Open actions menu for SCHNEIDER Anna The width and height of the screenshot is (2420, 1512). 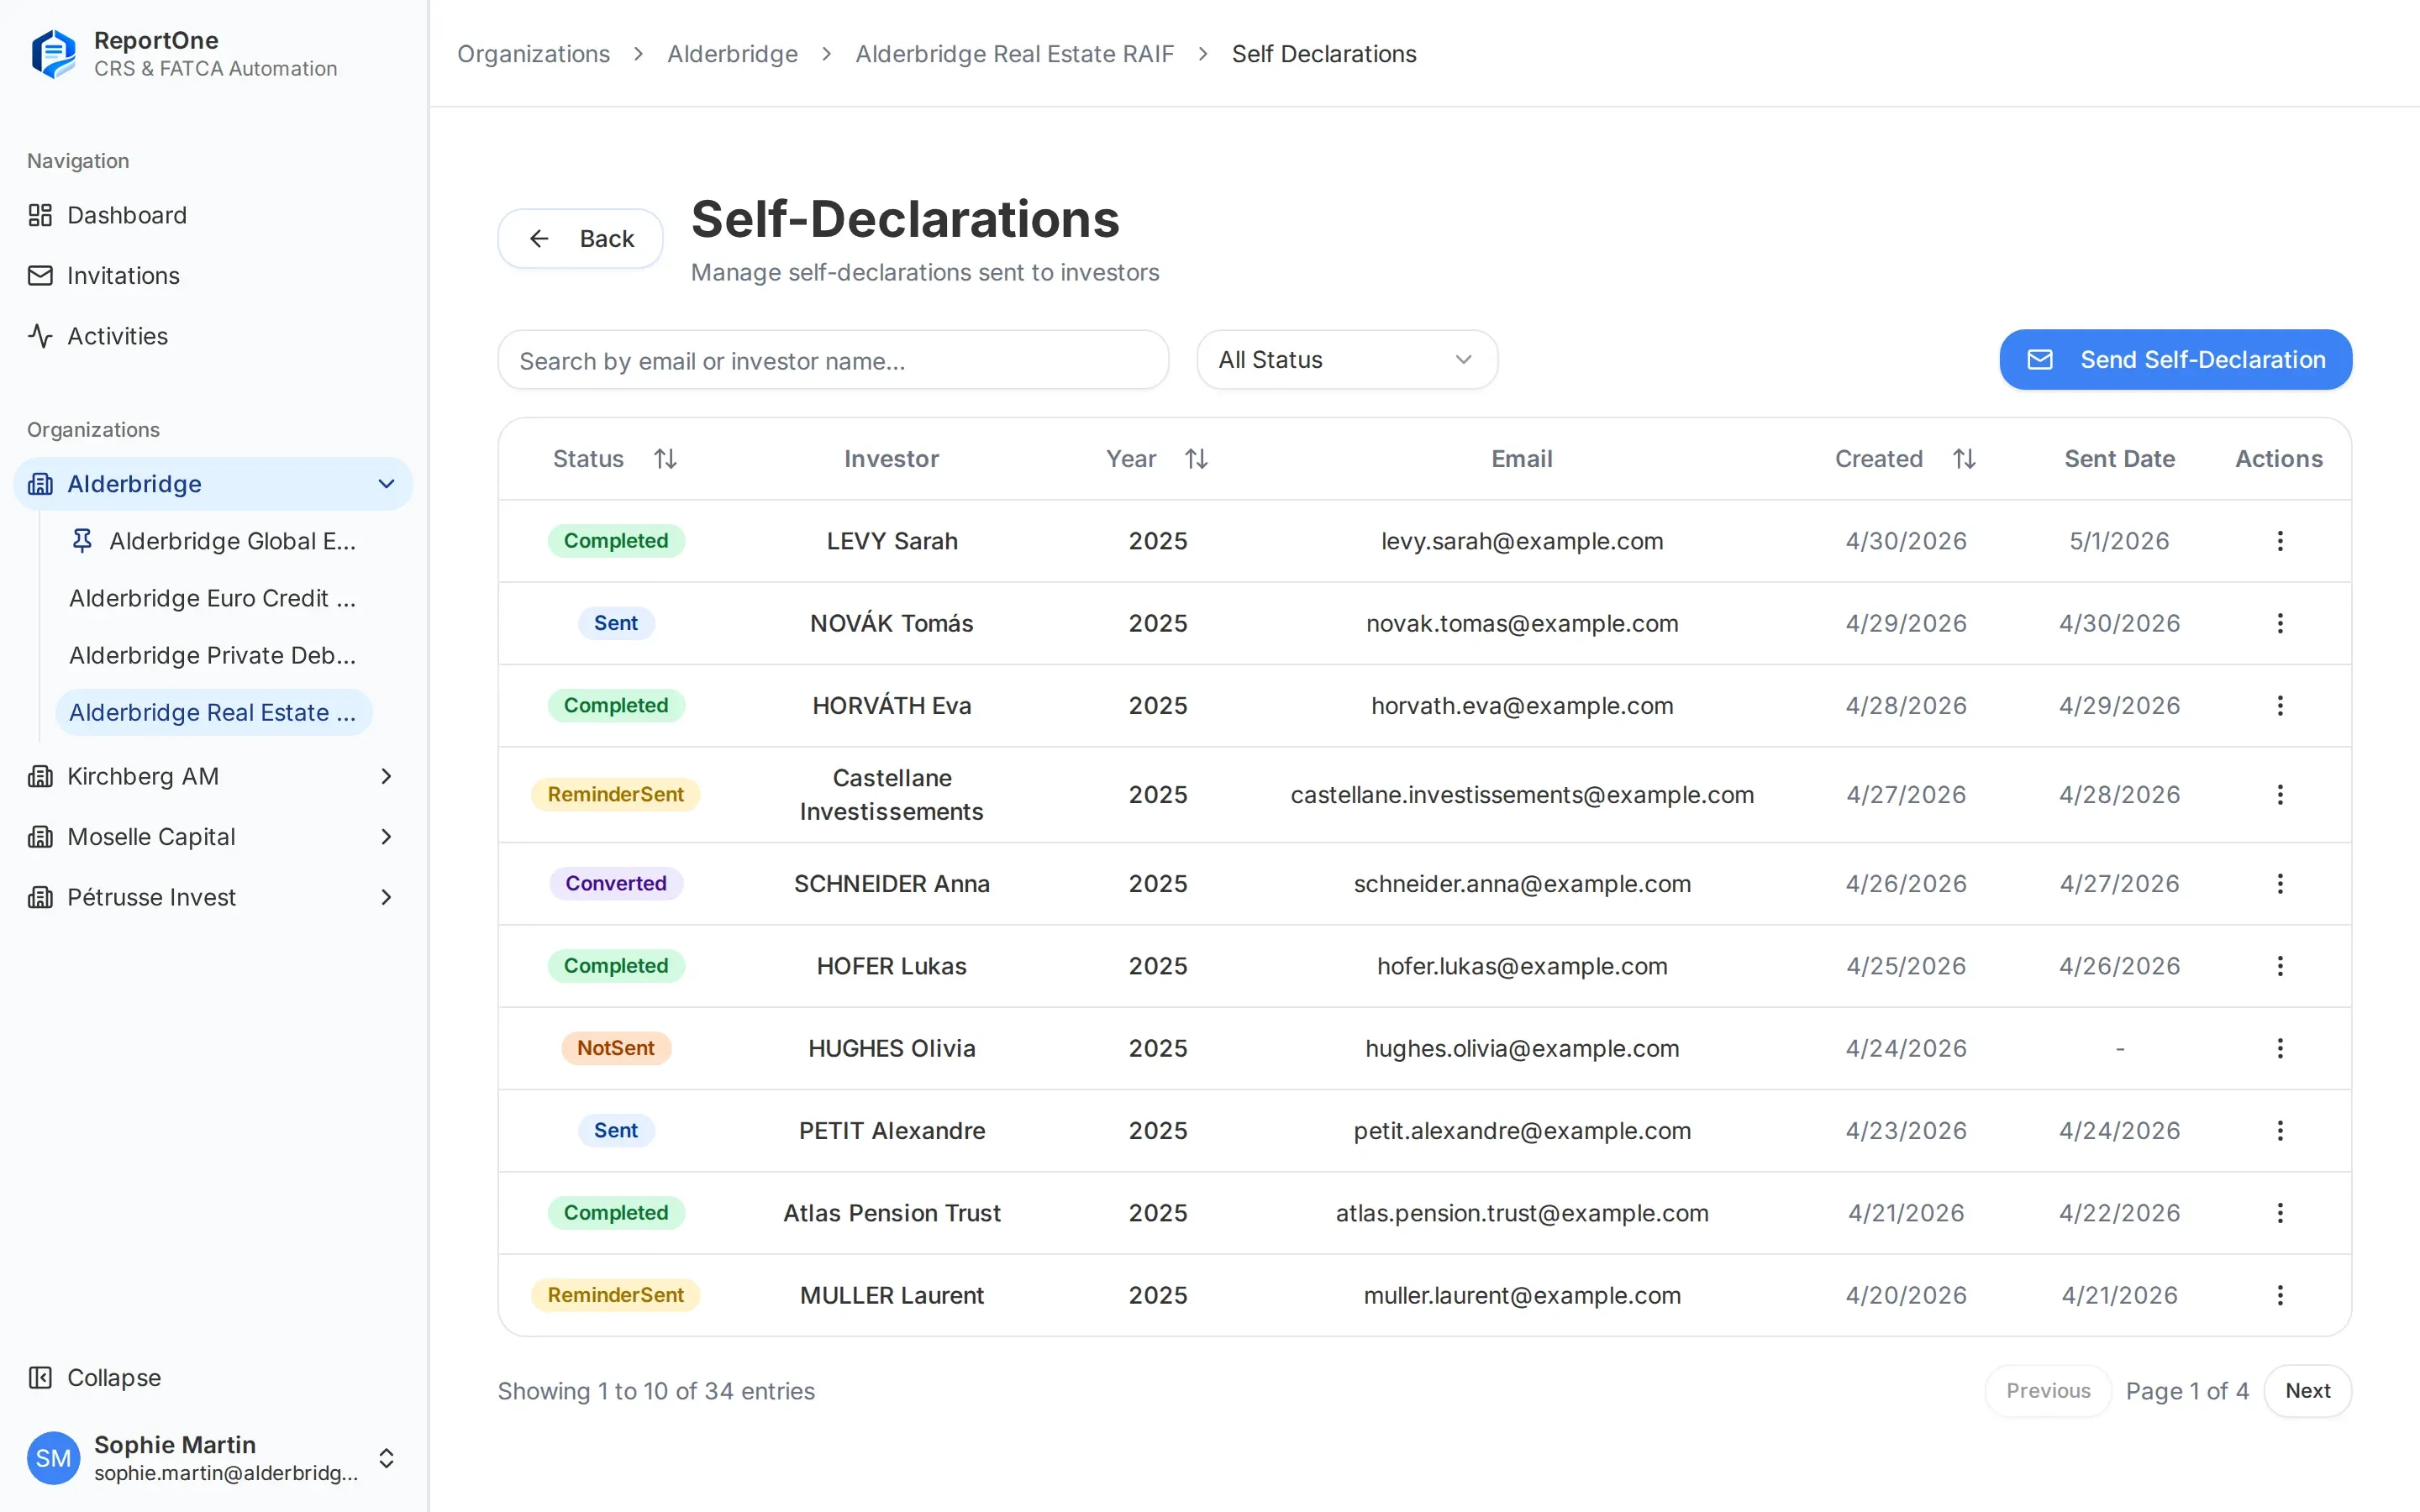tap(2279, 883)
